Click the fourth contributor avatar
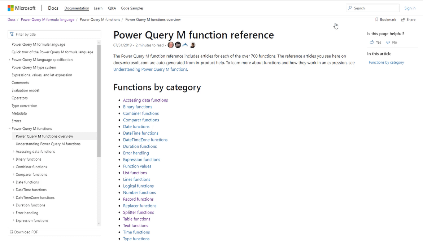423x241 pixels. click(192, 45)
